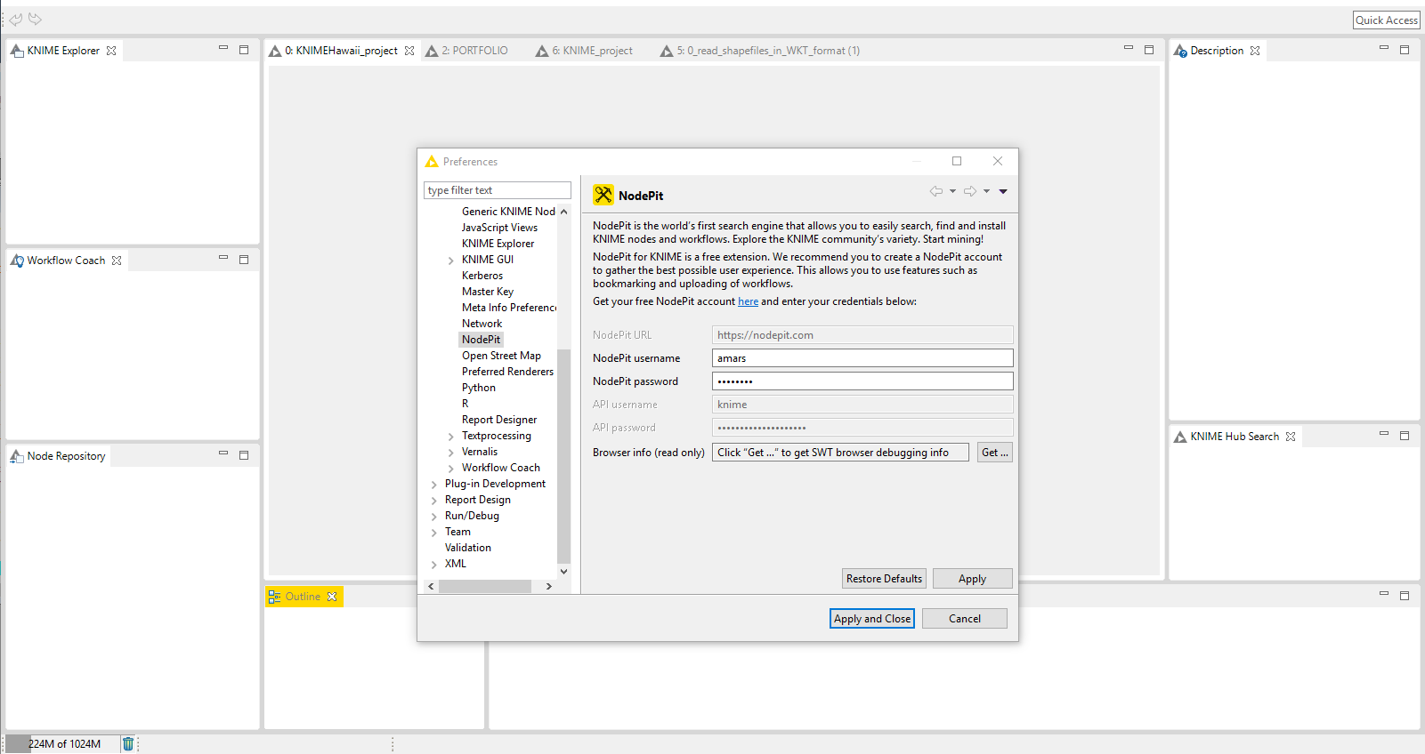This screenshot has height=754, width=1425.
Task: Click the undo arrow in the top toolbar
Action: (x=15, y=19)
